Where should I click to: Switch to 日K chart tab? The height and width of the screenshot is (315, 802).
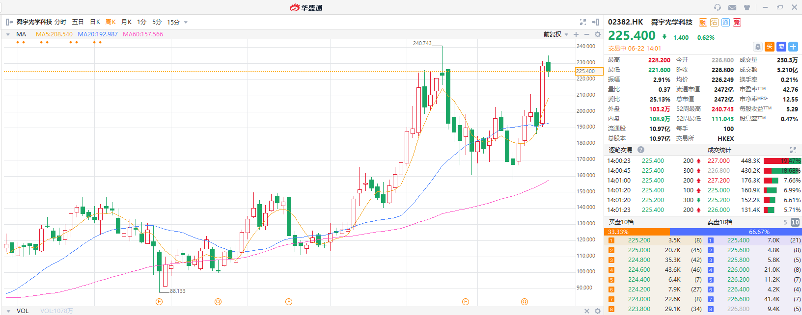coord(95,22)
